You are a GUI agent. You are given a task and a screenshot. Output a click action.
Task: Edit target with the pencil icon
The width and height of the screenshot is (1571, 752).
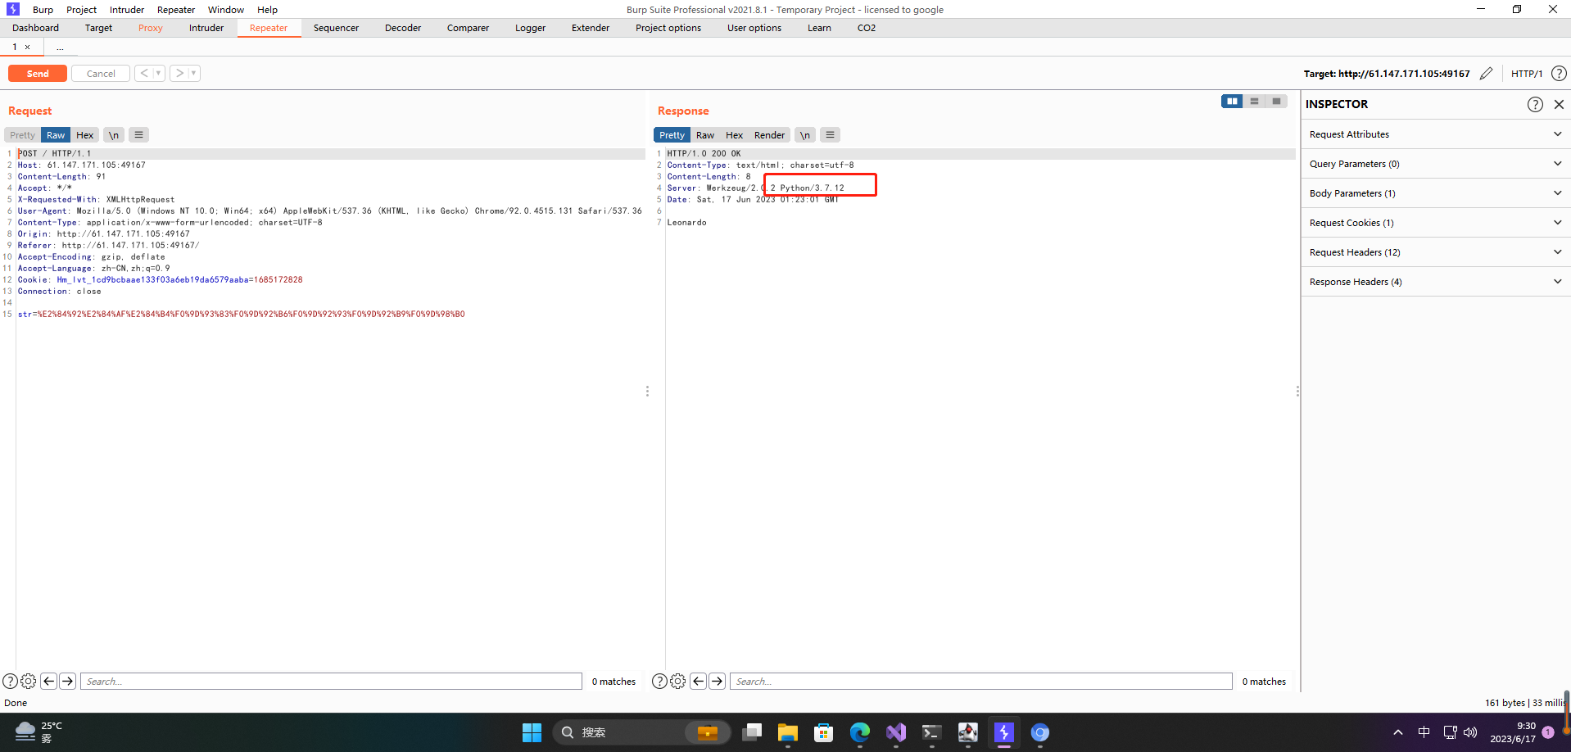(1487, 74)
